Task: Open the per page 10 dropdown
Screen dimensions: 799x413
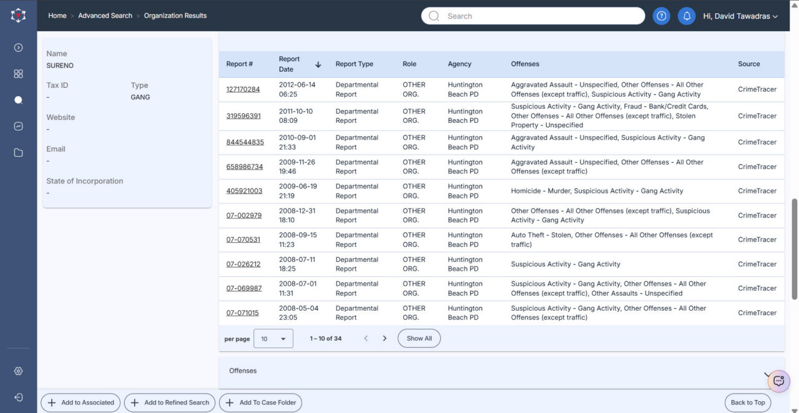Action: [273, 339]
